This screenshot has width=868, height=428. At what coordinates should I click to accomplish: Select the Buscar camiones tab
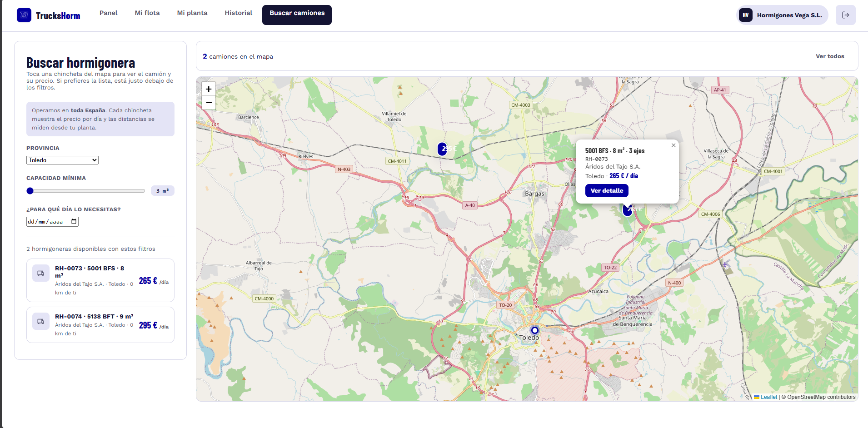point(297,15)
